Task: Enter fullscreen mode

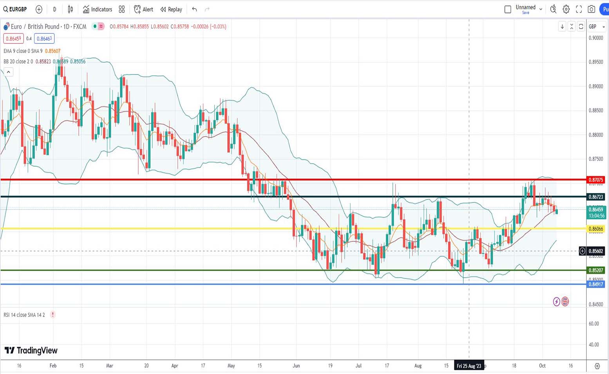Action: click(x=579, y=9)
